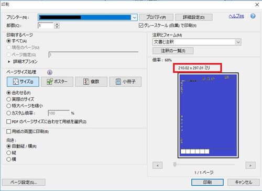Choose the 実際のサイズ radio button
The image size is (262, 191).
coord(8,99)
